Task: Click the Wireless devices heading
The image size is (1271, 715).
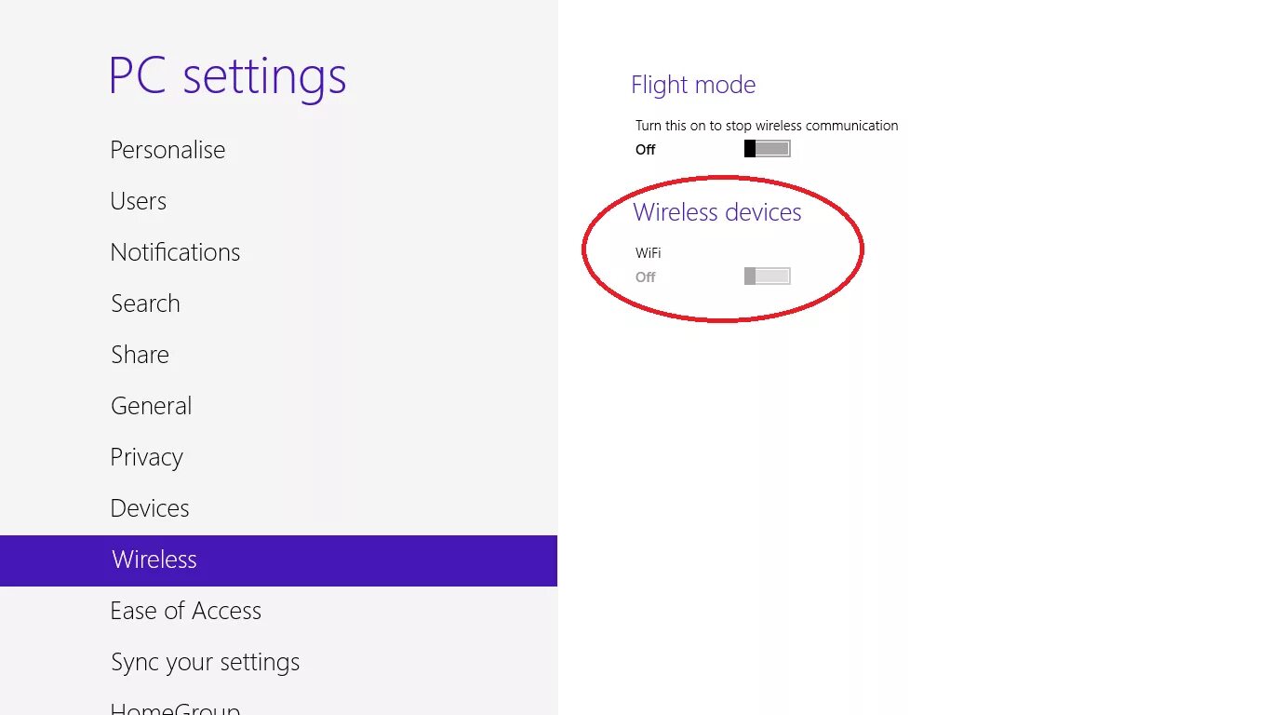Action: pos(717,212)
